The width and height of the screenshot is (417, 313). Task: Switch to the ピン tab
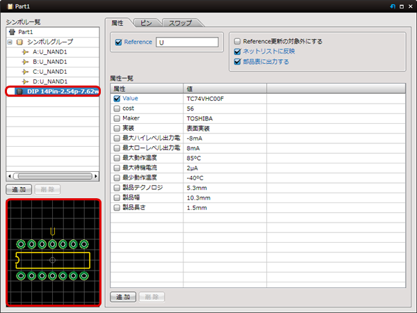146,23
